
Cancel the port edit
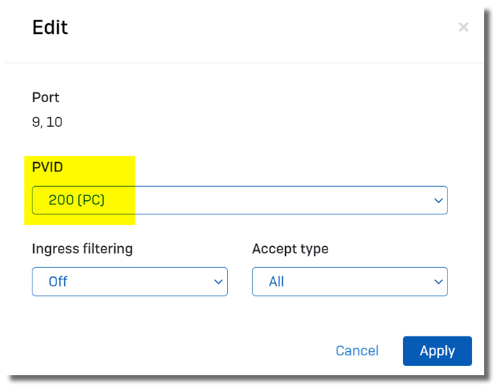click(x=357, y=350)
